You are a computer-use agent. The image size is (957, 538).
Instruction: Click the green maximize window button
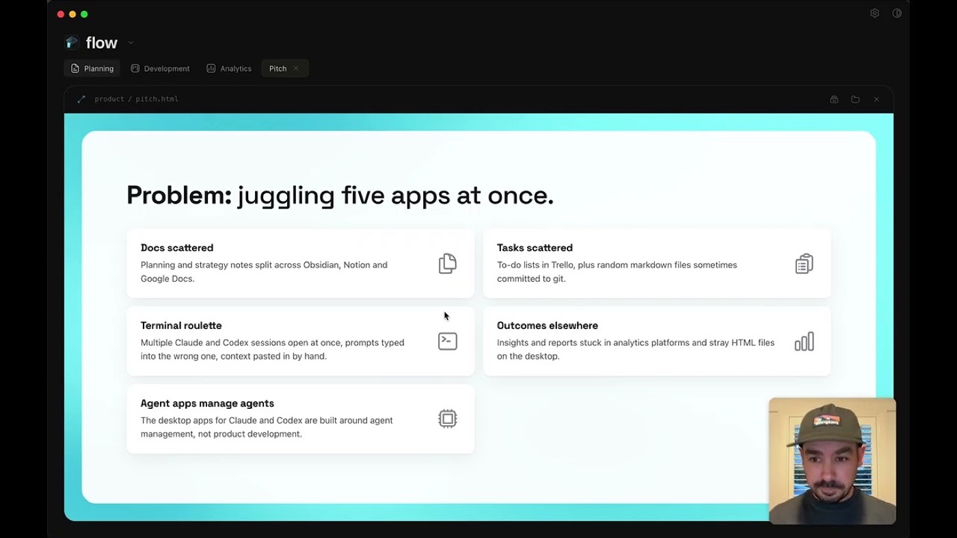pos(84,14)
